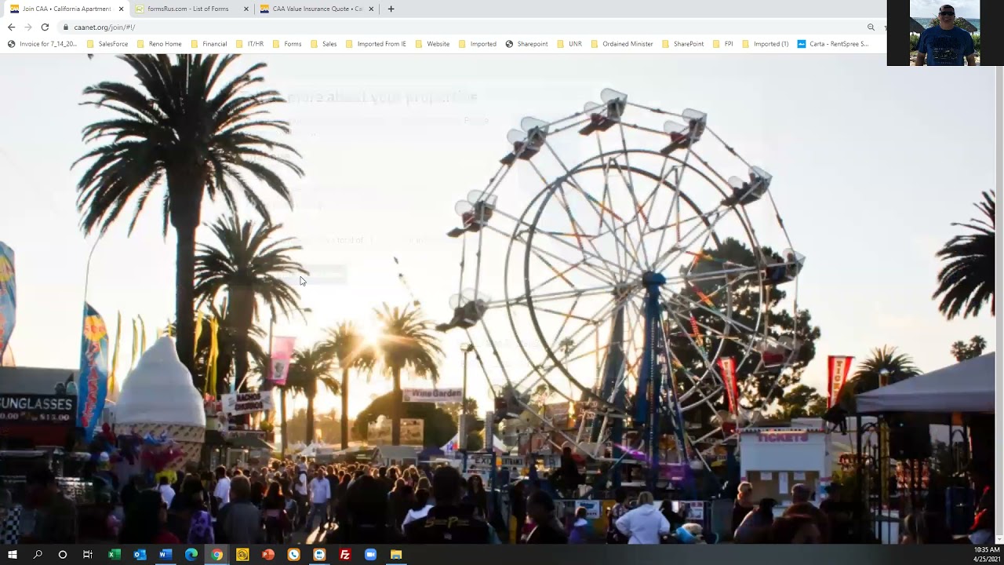
Task: Open Word from the taskbar
Action: (165, 554)
